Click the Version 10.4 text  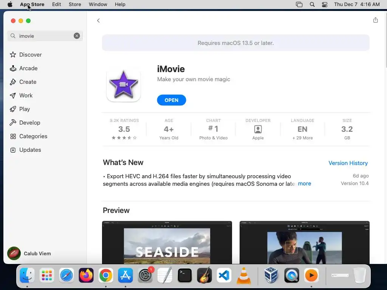click(x=354, y=183)
